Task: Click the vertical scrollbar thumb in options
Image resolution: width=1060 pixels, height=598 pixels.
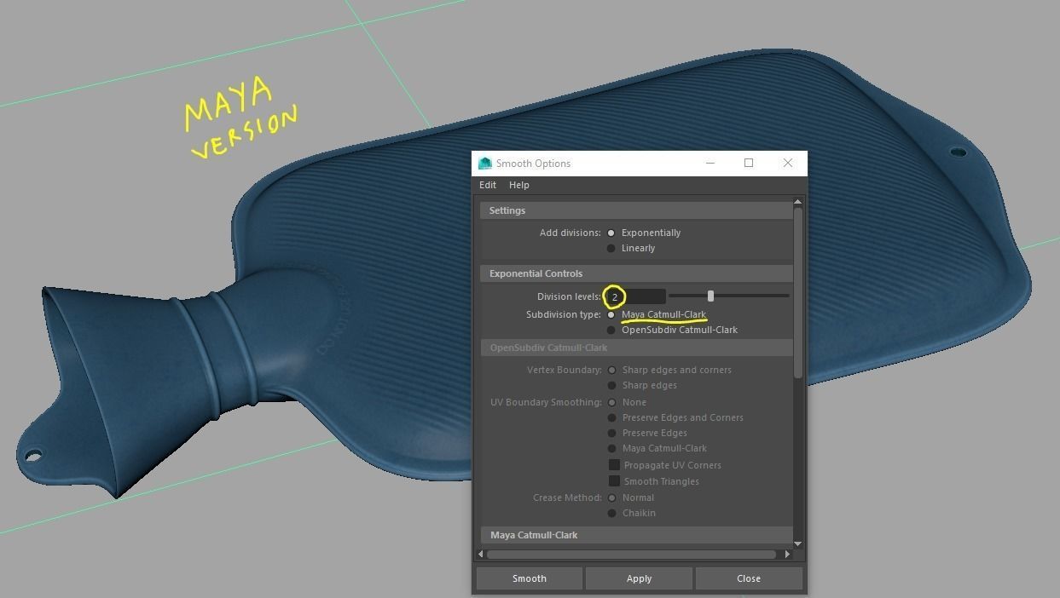Action: (x=798, y=292)
